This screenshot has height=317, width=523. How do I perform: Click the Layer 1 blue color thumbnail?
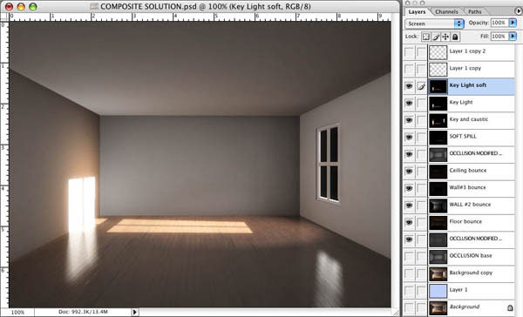pyautogui.click(x=438, y=290)
